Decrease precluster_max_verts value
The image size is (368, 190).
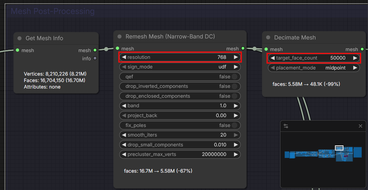coord(124,154)
